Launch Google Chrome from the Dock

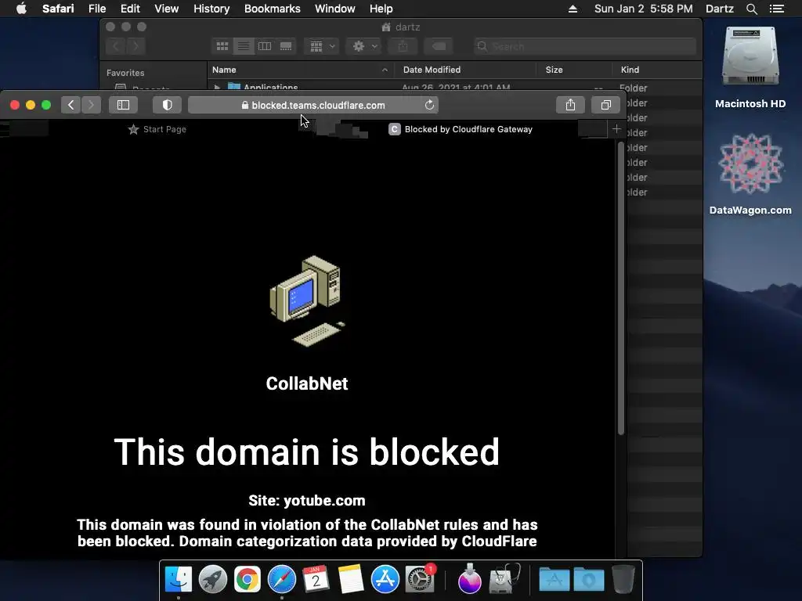pos(247,579)
